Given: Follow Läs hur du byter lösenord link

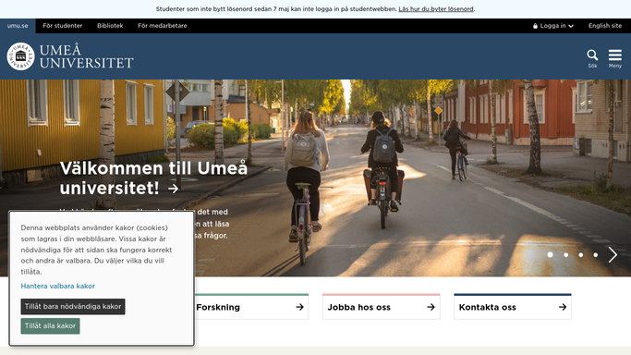Looking at the screenshot, I should point(436,9).
